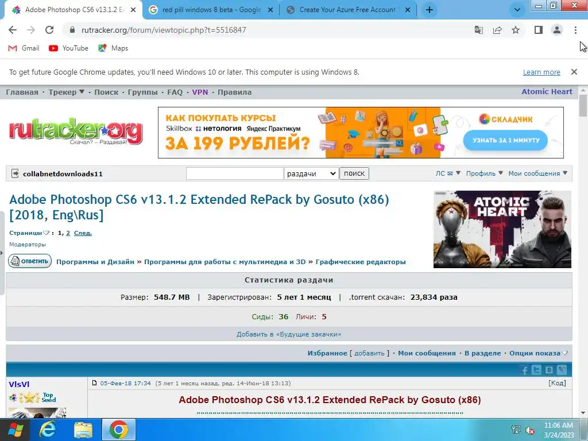
Task: Open the Gmail bookmark
Action: point(24,48)
